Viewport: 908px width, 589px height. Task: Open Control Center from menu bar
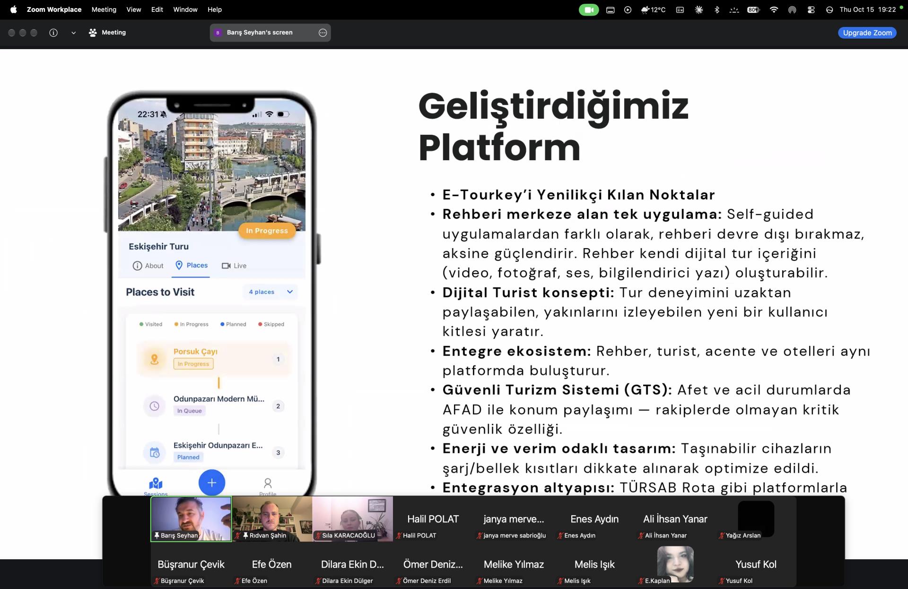tap(811, 9)
